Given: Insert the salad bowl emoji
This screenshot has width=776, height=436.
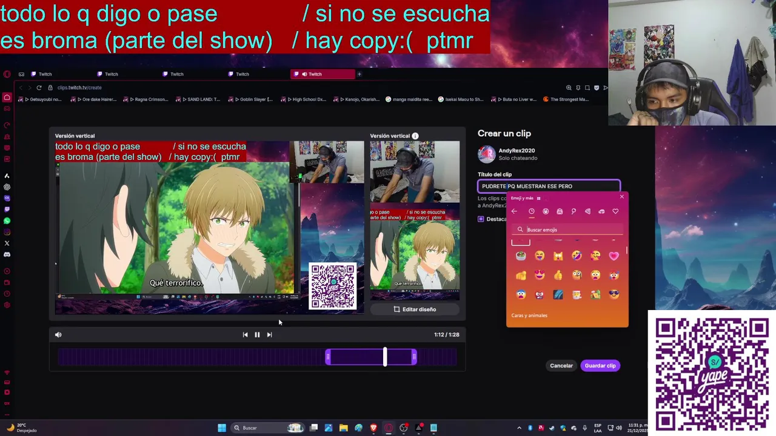Looking at the screenshot, I should [521, 256].
